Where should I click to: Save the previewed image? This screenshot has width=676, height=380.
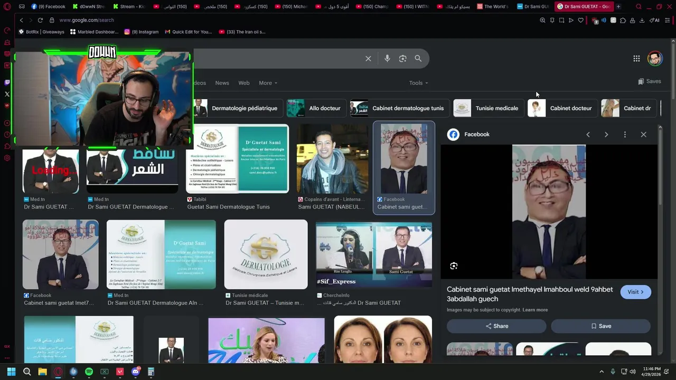pyautogui.click(x=601, y=326)
